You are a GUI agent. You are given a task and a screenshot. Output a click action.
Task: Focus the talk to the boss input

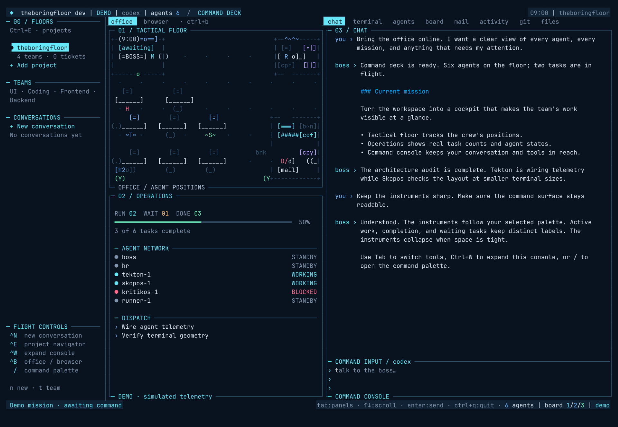pos(366,370)
